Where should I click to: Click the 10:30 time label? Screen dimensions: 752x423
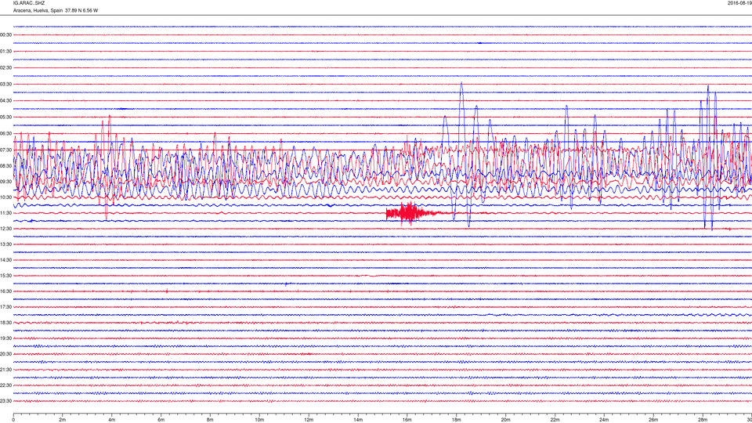[x=5, y=197]
